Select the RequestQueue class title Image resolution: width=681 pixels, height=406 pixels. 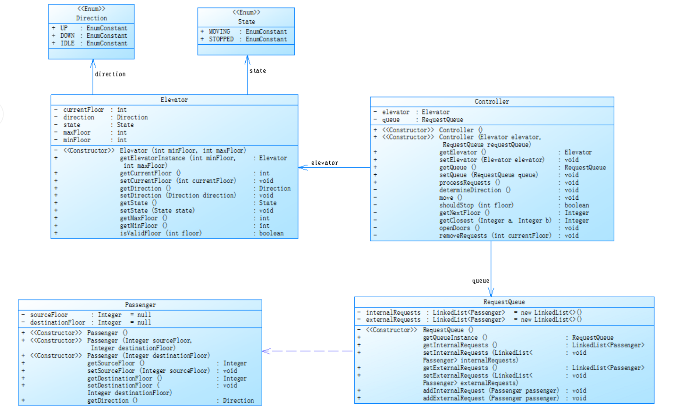point(504,302)
